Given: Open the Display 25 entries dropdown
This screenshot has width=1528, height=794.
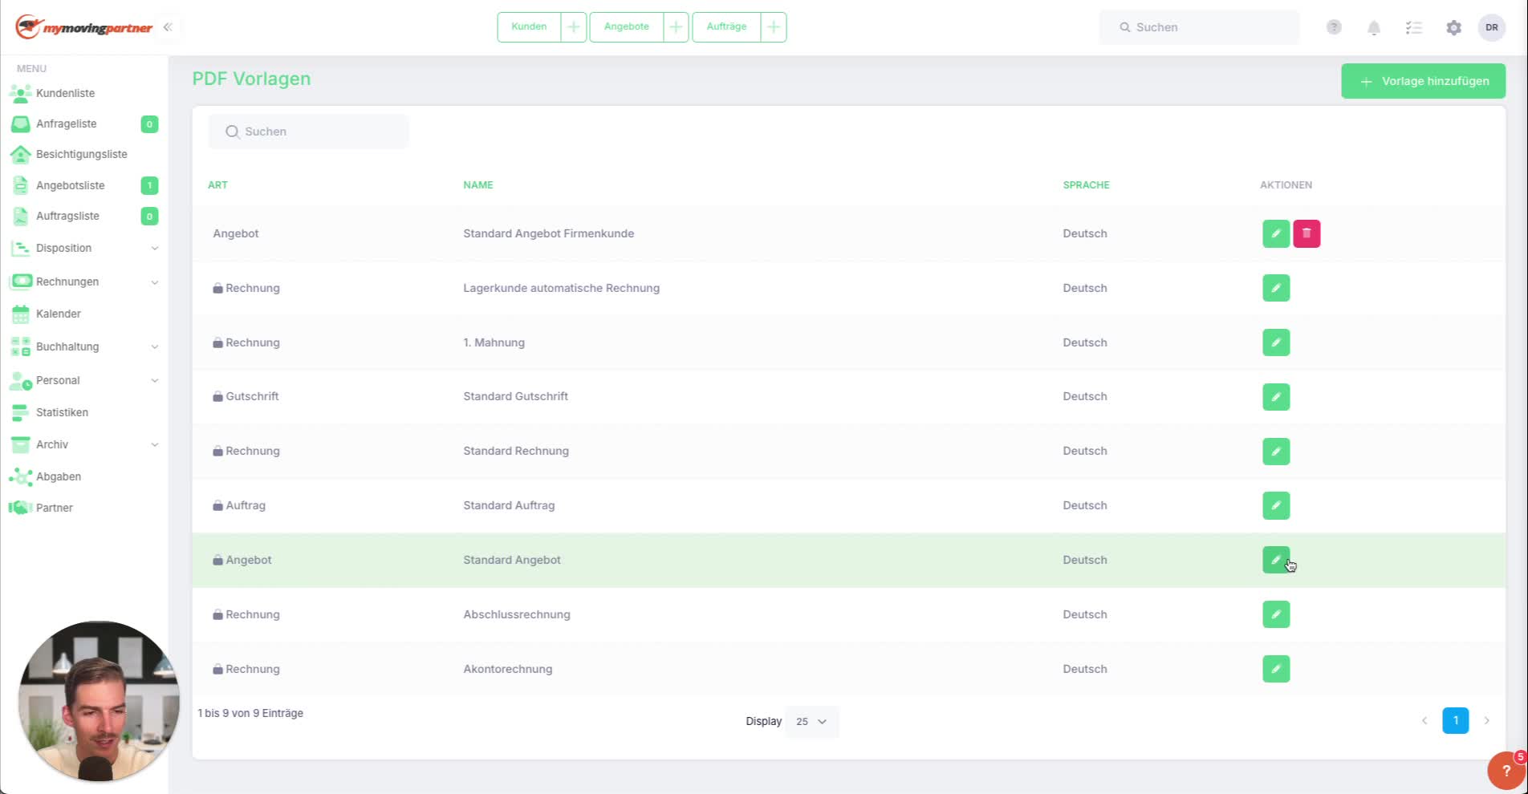Looking at the screenshot, I should pyautogui.click(x=812, y=722).
